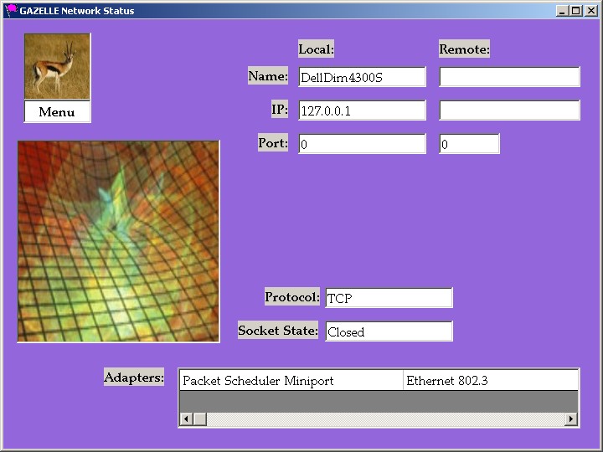
Task: Select the Remote Name field
Action: pyautogui.click(x=509, y=77)
